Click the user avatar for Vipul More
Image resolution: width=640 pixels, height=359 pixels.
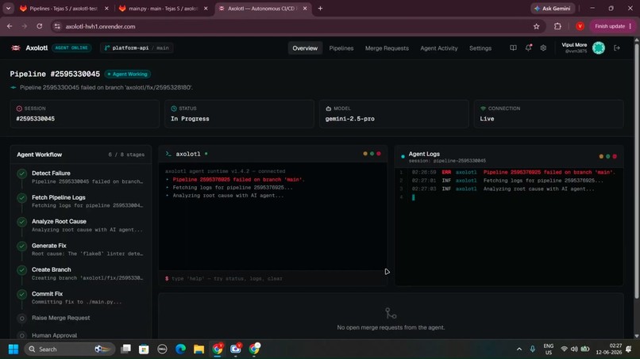599,48
